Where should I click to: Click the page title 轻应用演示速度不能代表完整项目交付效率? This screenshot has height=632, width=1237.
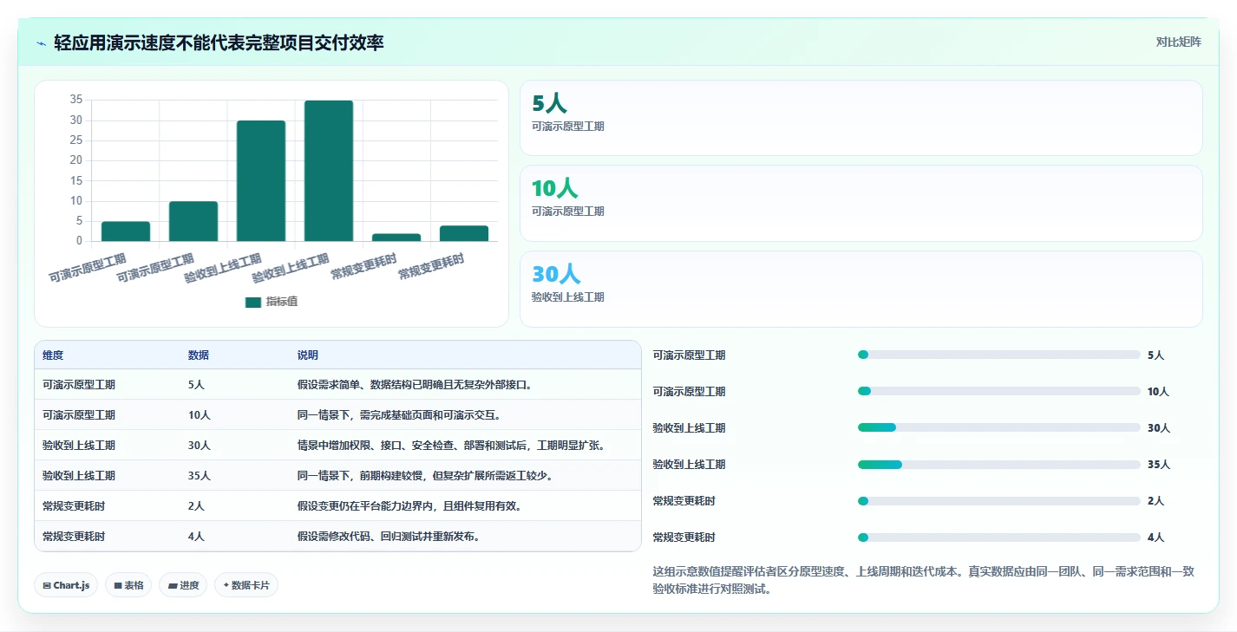point(219,42)
